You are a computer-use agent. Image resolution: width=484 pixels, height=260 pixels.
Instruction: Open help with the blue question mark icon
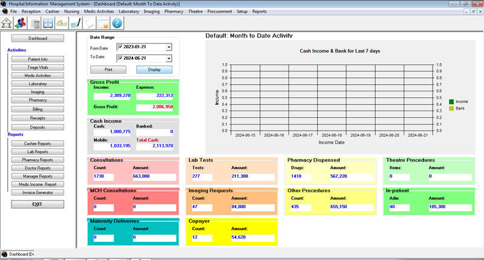[117, 24]
